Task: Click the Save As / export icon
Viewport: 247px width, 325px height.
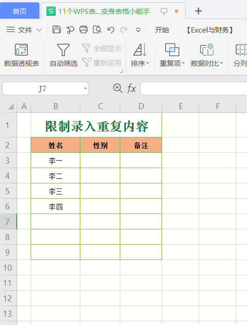Action: [70, 30]
